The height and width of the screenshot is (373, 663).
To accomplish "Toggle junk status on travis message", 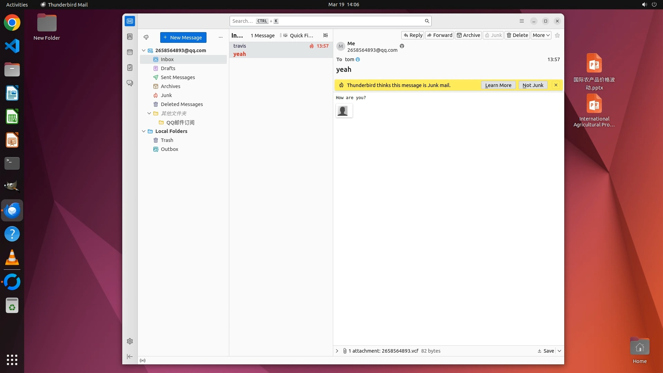I will (311, 46).
